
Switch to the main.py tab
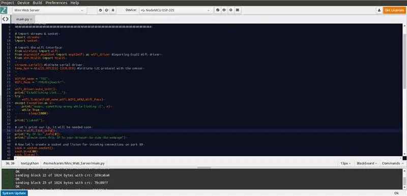coord(22,19)
